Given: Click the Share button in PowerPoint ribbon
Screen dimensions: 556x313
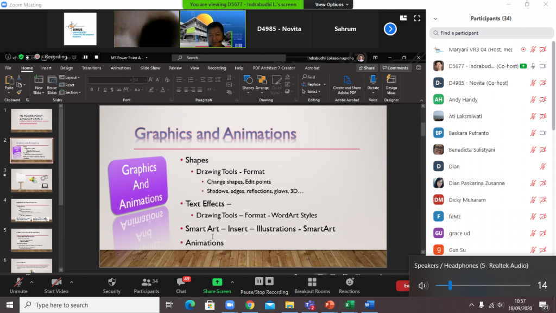Looking at the screenshot, I should click(367, 68).
